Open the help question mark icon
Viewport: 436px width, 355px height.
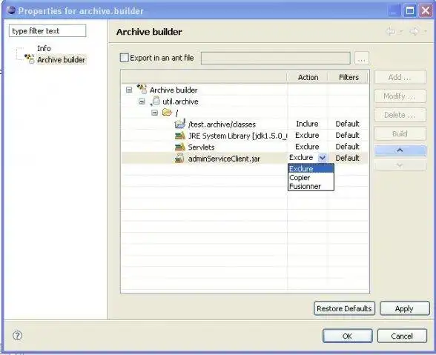pos(17,336)
